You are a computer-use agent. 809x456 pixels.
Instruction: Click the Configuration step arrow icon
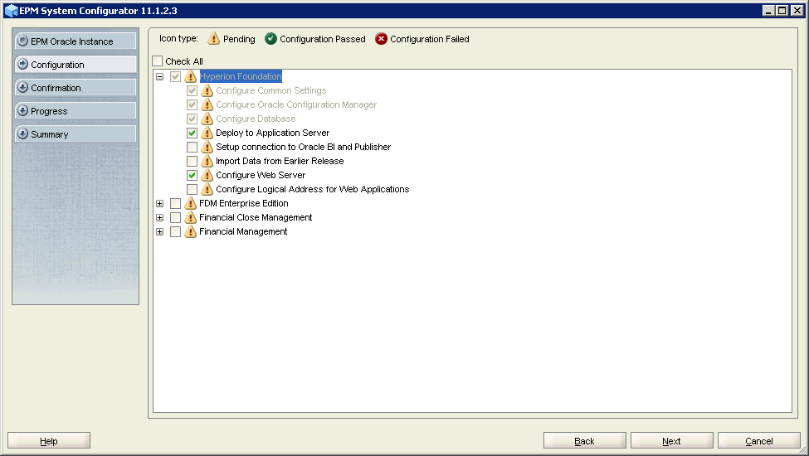click(x=22, y=64)
